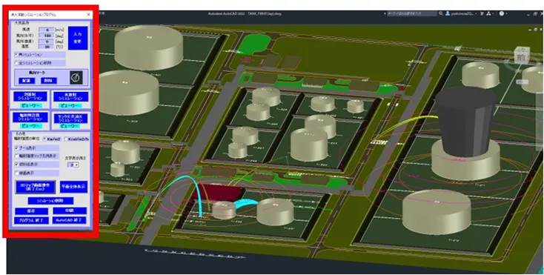
Task: Click 配置 under 風向マーク
Action: (27, 81)
